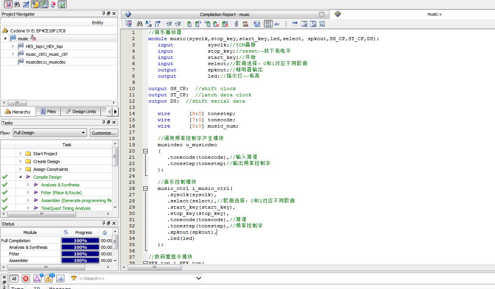Open the Flow dropdown showing Full Design
This screenshot has width=495, height=289.
click(50, 133)
